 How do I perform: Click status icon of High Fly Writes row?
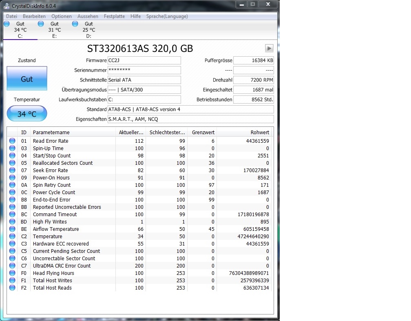point(12,221)
